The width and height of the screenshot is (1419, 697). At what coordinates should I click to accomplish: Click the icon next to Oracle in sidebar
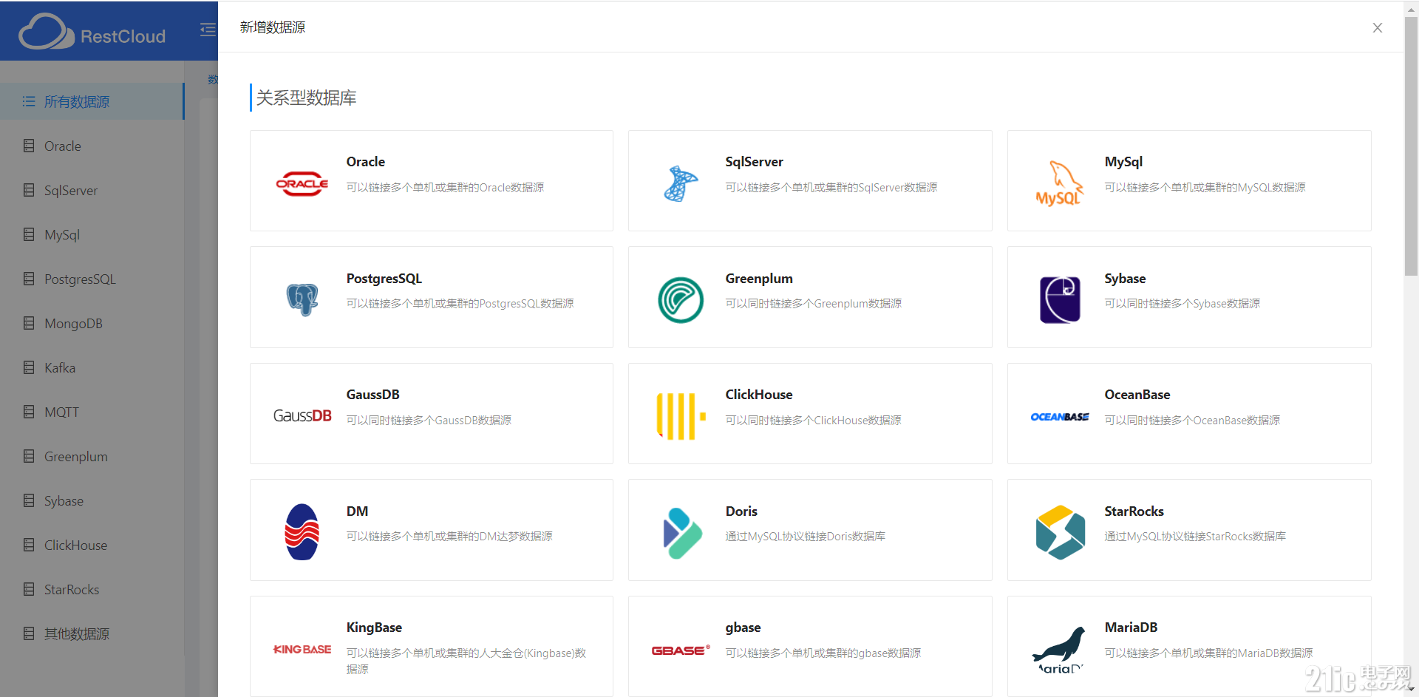pos(29,146)
